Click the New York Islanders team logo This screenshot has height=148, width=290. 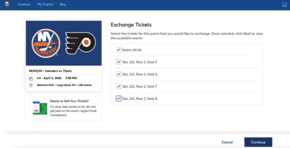(x=46, y=43)
